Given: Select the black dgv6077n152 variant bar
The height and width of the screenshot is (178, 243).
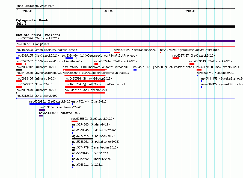Looking at the screenshot, I should coord(83,139).
